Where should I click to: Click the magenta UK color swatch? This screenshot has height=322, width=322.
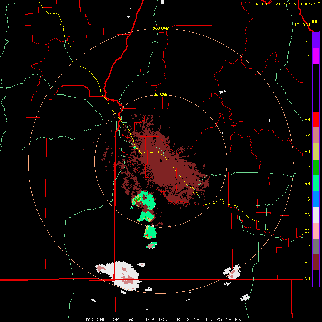point(316,56)
